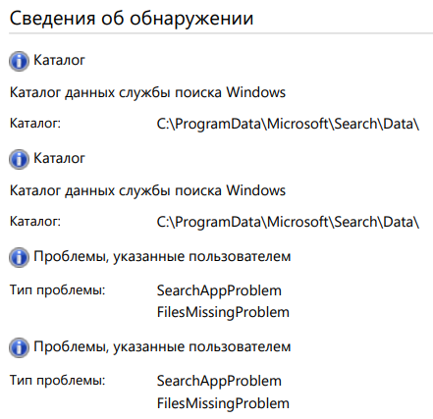Screen dimensions: 433x419
Task: Click the "Сведения об обнаружении" heading
Action: 132,19
